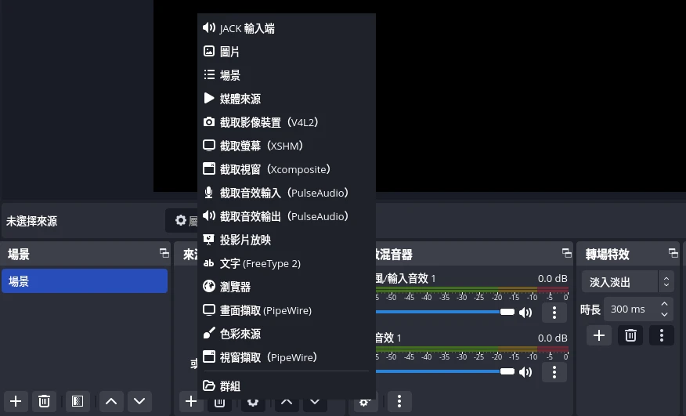Image resolution: width=686 pixels, height=416 pixels.
Task: Click the 麥克風/輸入音效 volume slider handle
Action: tap(507, 312)
